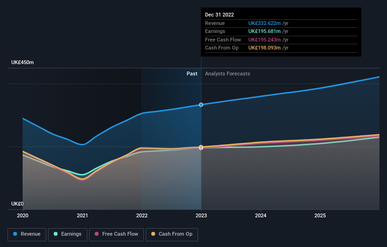This screenshot has height=247, width=387.
Task: Click the 2020 x-axis label
Action: tap(23, 215)
